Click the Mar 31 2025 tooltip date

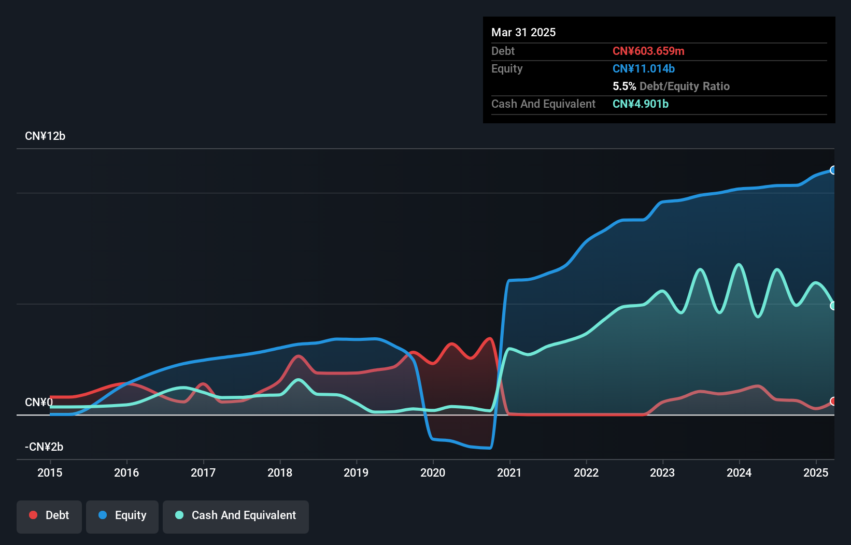(523, 33)
